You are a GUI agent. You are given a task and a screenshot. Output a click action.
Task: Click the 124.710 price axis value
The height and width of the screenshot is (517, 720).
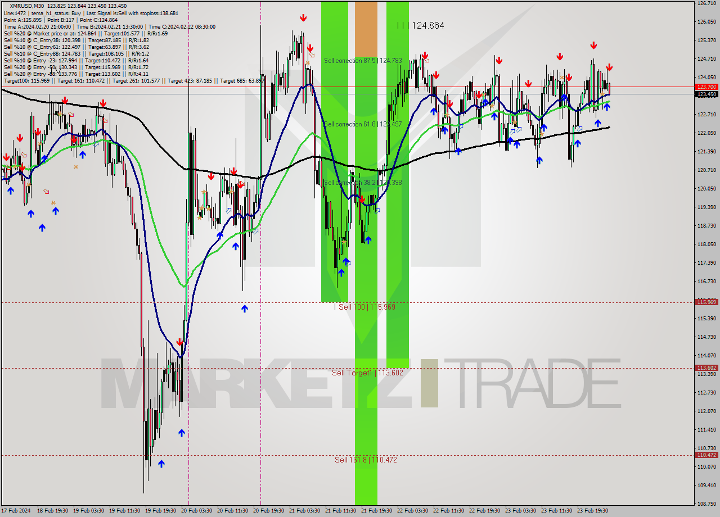point(706,59)
